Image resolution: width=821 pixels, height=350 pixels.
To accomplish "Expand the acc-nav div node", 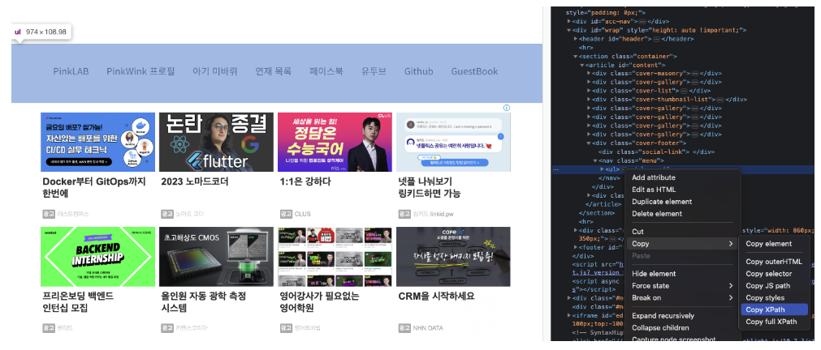I will pos(569,21).
